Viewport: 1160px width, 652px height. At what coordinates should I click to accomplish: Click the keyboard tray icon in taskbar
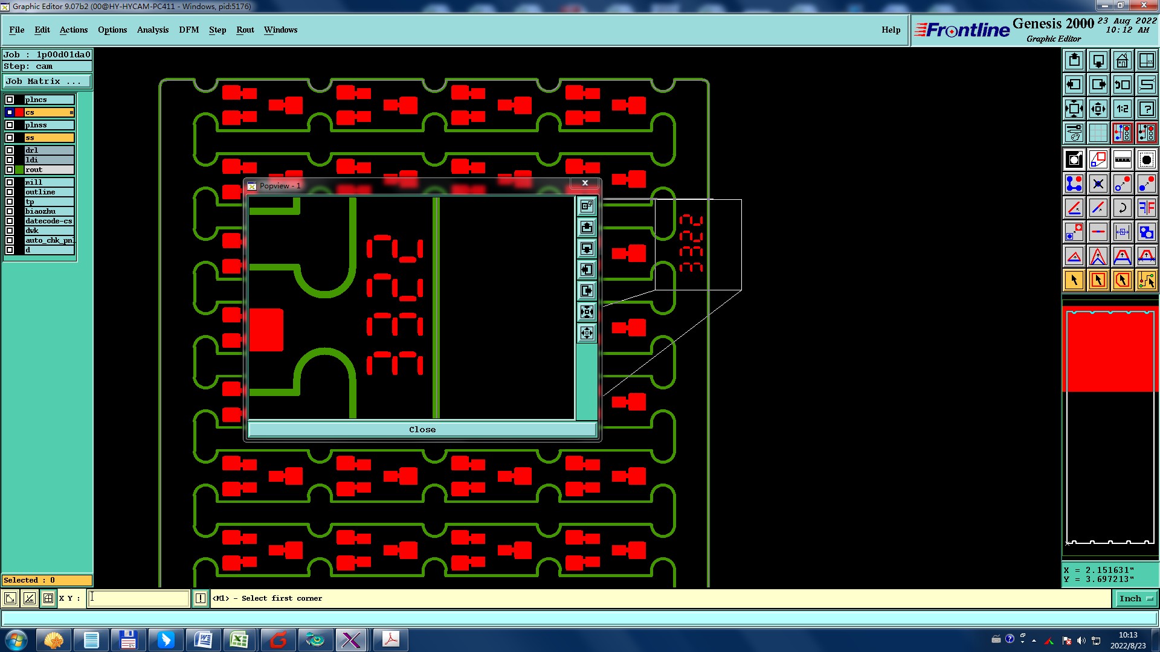point(996,639)
